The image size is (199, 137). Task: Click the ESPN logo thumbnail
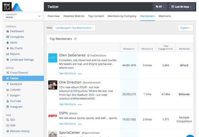(53, 116)
